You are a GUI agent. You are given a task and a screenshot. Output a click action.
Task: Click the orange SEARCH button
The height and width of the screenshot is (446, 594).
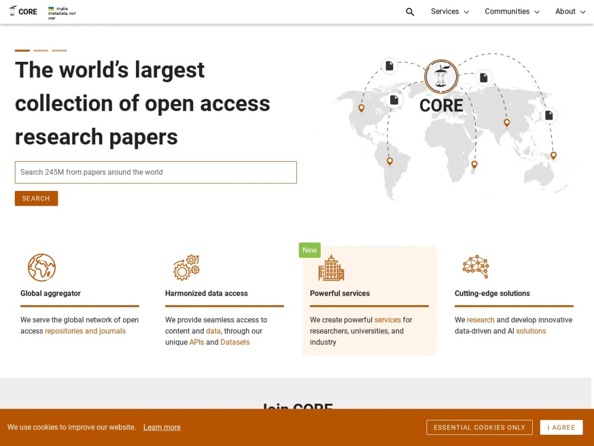pyautogui.click(x=36, y=199)
